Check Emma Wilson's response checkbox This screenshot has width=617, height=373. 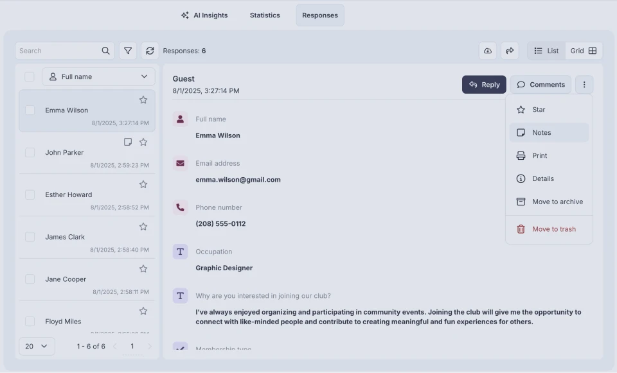30,110
